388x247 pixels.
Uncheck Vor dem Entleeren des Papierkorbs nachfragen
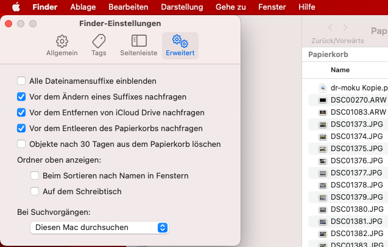[21, 128]
